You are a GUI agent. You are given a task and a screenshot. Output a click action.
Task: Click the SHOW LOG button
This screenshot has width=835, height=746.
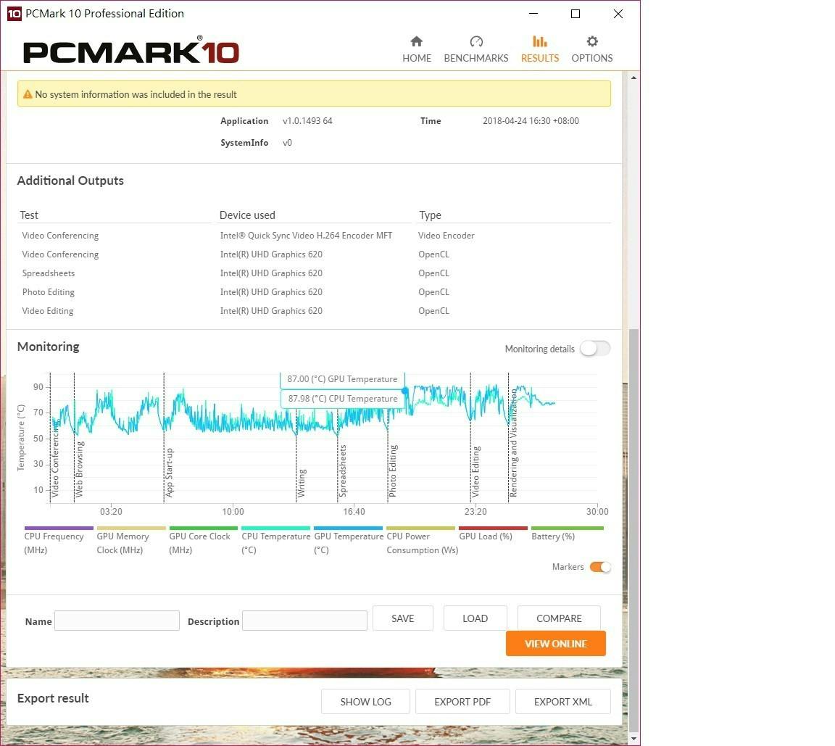tap(365, 702)
